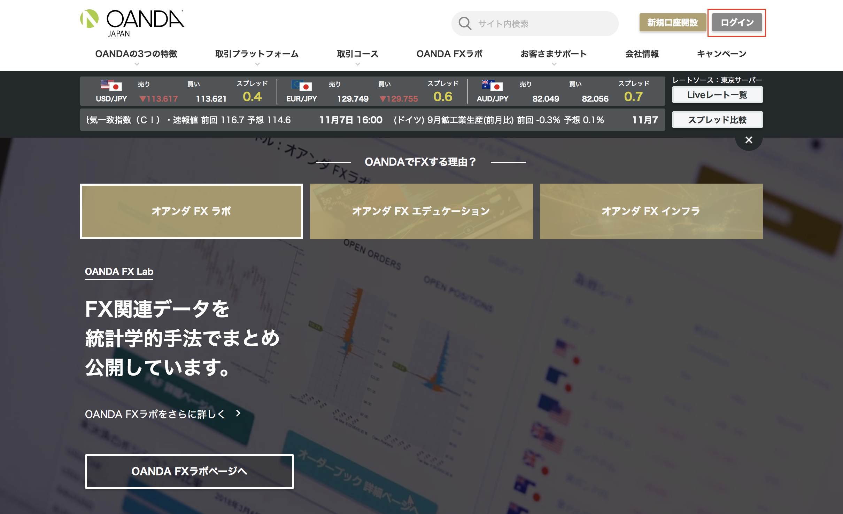Screen dimensions: 843x514
Task: Click OANDA FXラボページへ button
Action: 189,471
